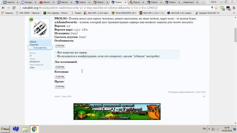This screenshot has height=133, width=237.
Task: Toggle the Особенности spoiler
Action: pyautogui.click(x=60, y=45)
